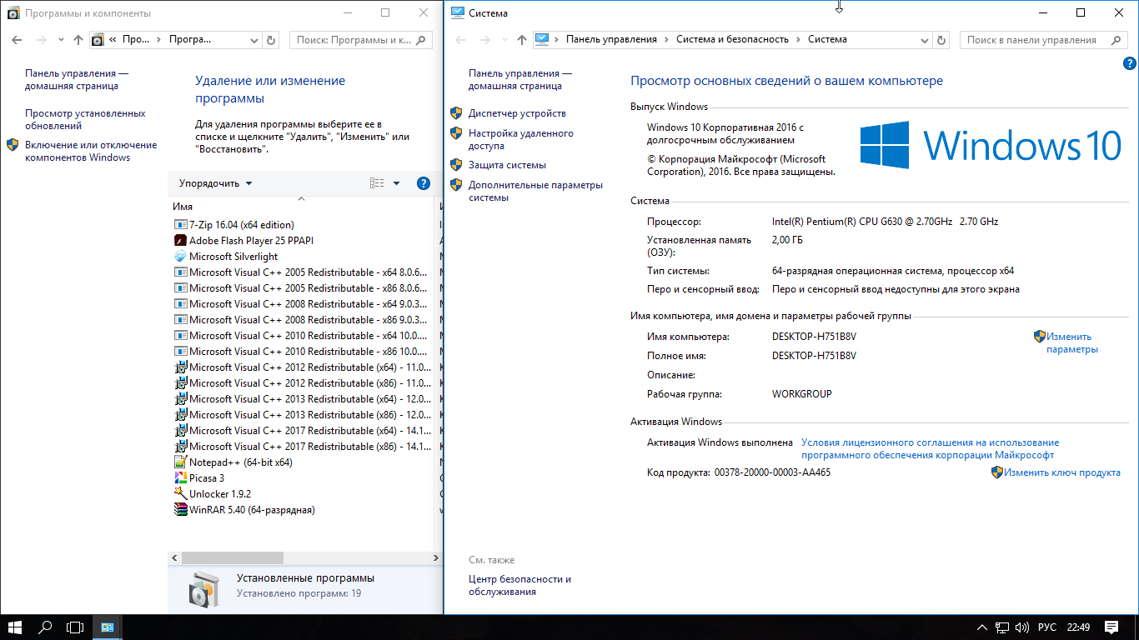The image size is (1139, 640).
Task: Click the Unlocker 1.9.2 icon
Action: [x=181, y=493]
